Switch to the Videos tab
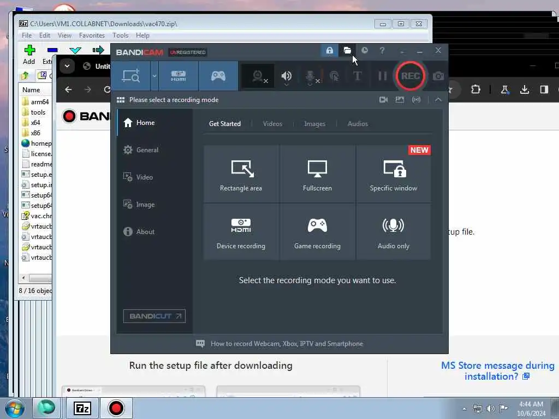The image size is (559, 419). pyautogui.click(x=272, y=124)
